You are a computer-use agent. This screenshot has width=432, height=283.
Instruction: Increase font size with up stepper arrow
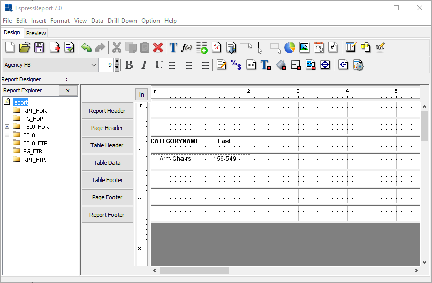click(117, 62)
